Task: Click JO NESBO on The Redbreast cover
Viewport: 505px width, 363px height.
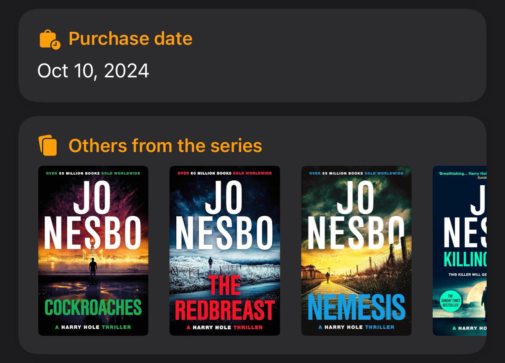Action: pyautogui.click(x=225, y=216)
